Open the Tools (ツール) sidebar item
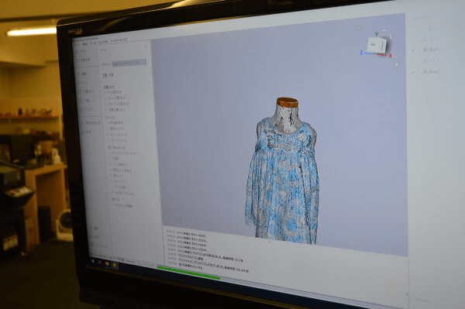The image size is (465, 309). [x=84, y=83]
